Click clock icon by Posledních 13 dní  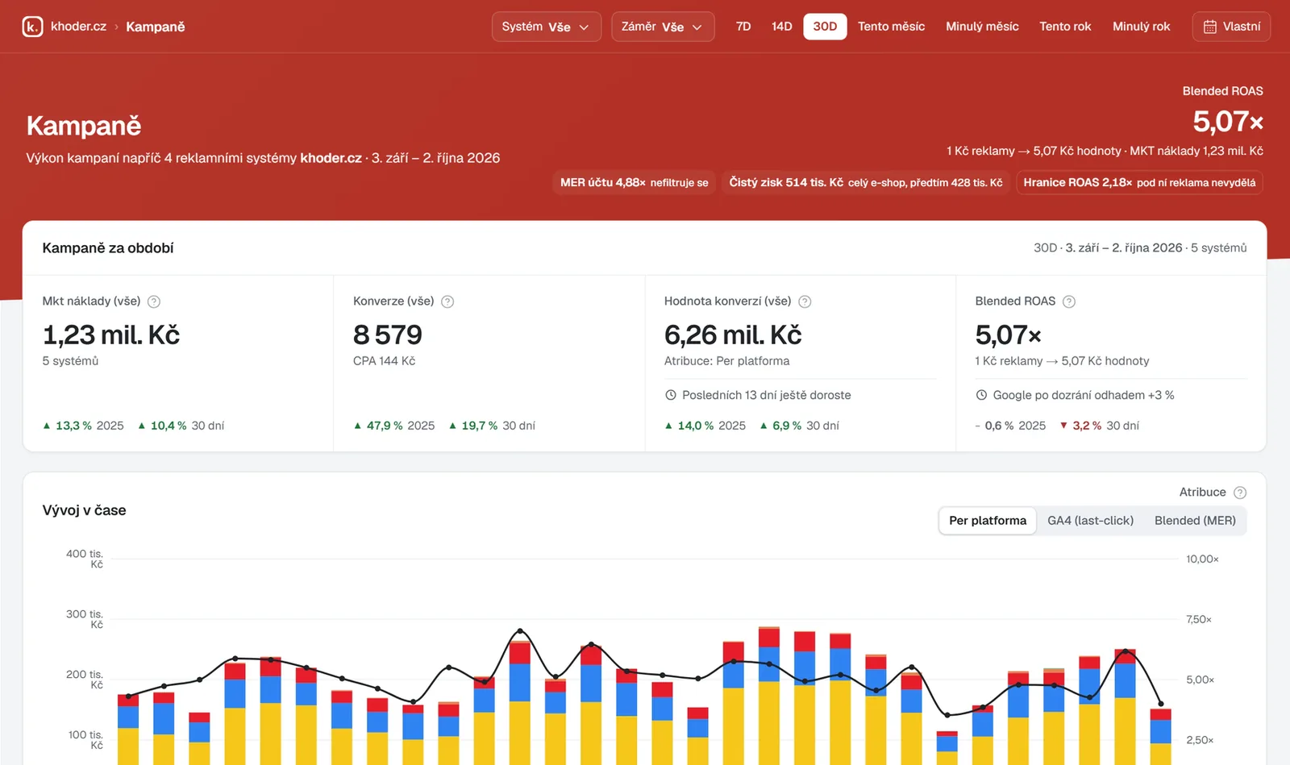click(x=670, y=395)
